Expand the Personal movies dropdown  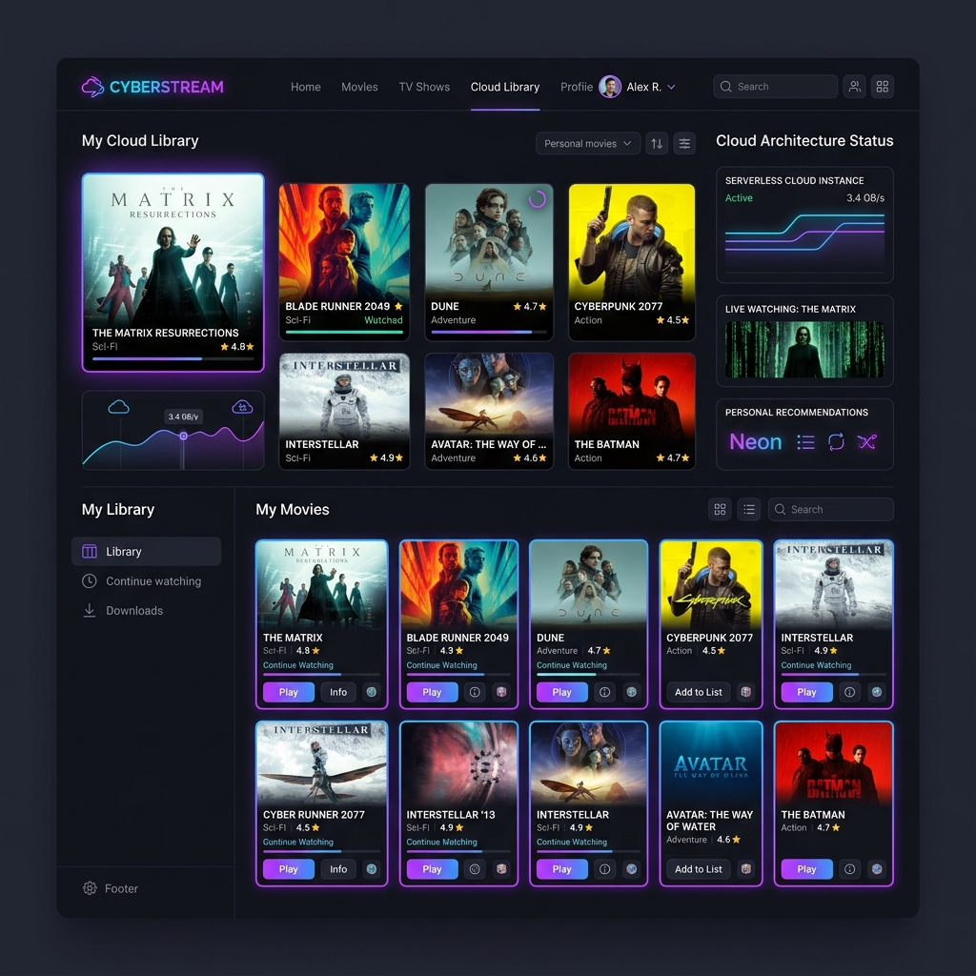(x=587, y=143)
